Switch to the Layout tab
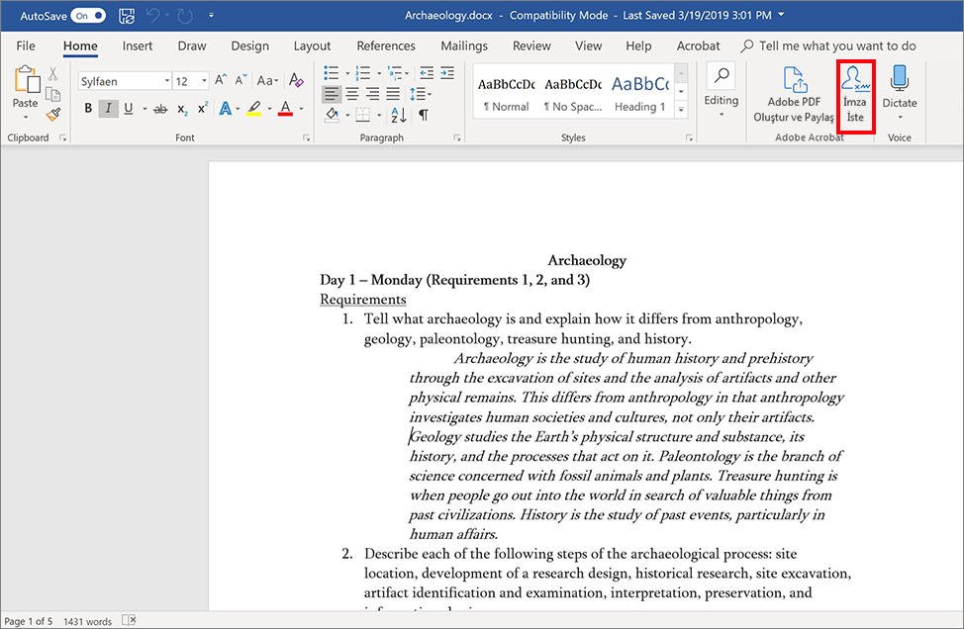Image resolution: width=964 pixels, height=629 pixels. pyautogui.click(x=312, y=46)
